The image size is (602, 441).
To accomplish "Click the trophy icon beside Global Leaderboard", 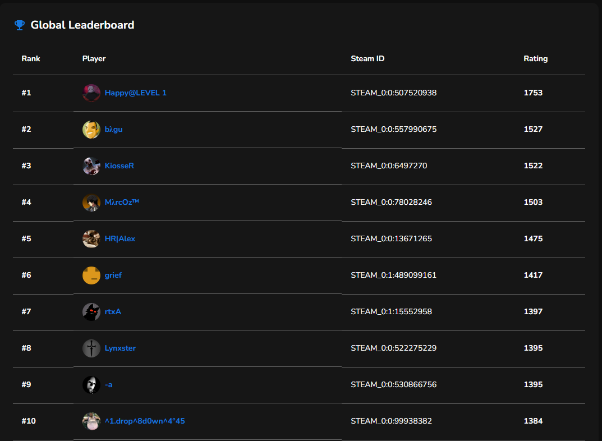I will click(x=19, y=25).
